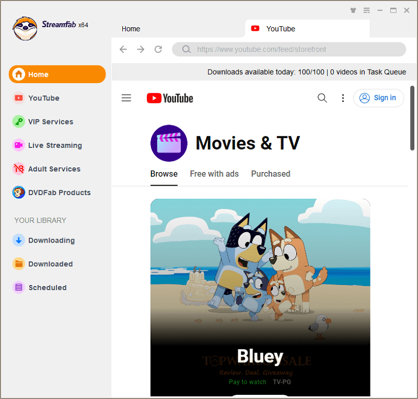Reload the current page
The width and height of the screenshot is (418, 399).
pyautogui.click(x=158, y=49)
